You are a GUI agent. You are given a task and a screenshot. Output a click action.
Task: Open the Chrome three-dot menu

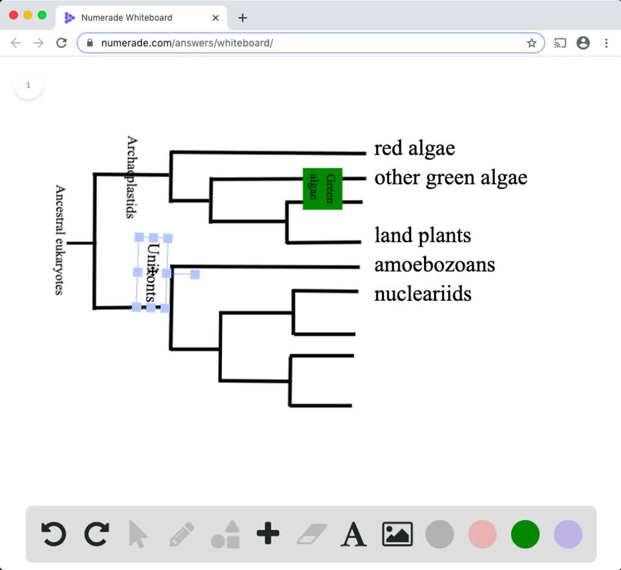click(606, 42)
